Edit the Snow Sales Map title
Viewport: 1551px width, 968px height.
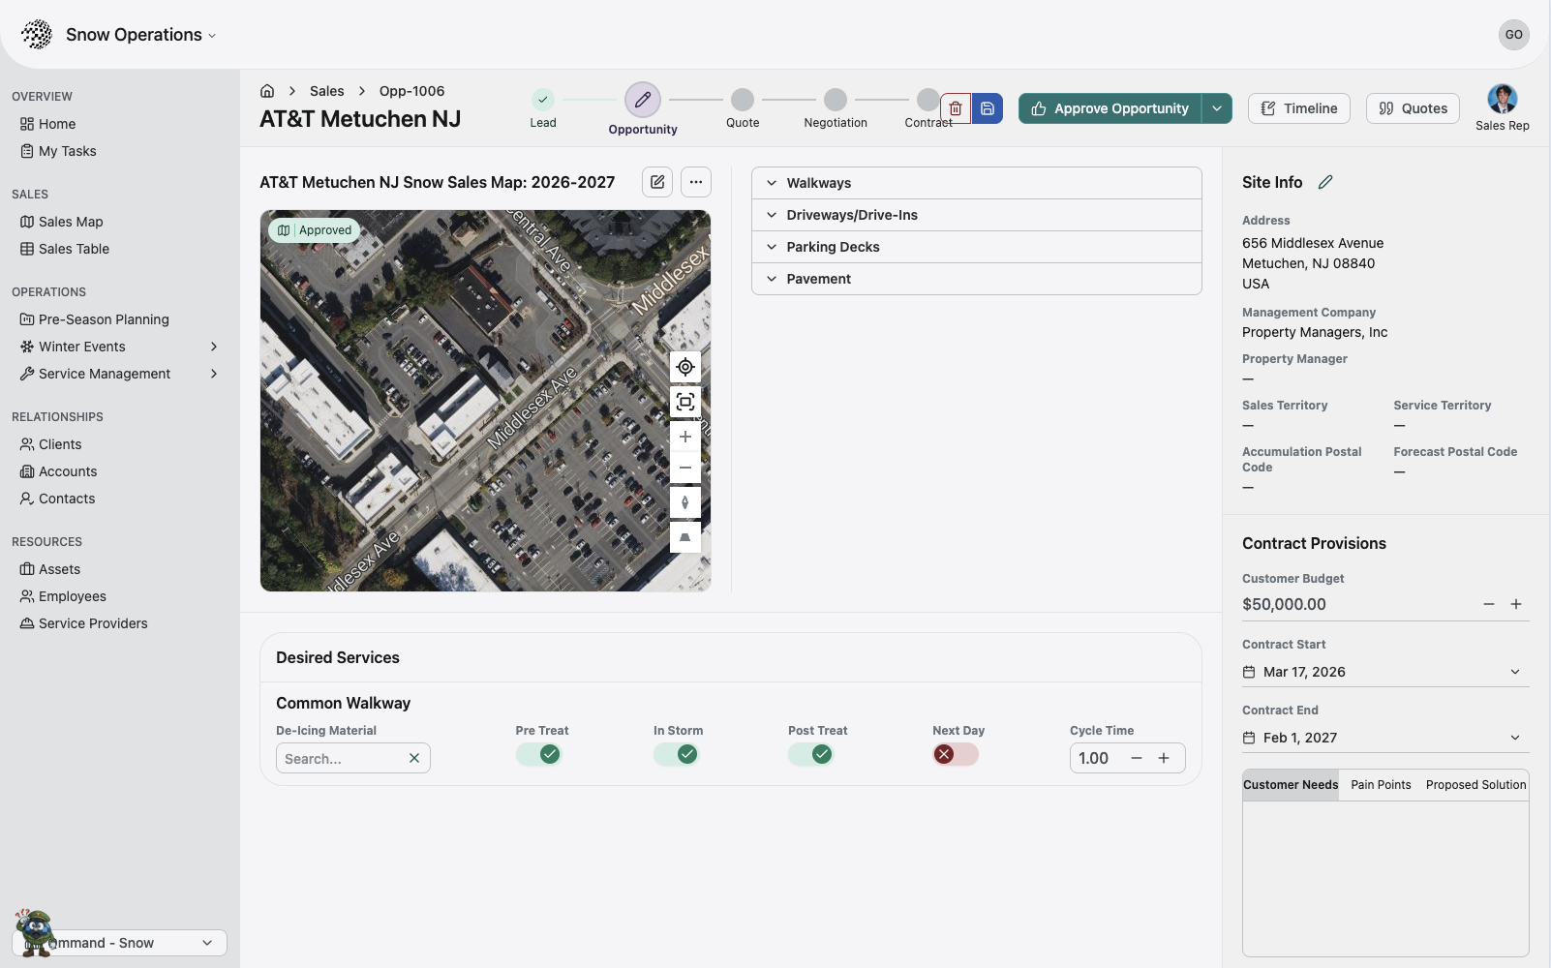click(x=657, y=182)
